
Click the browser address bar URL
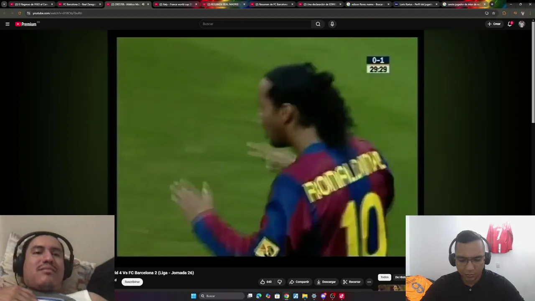tap(57, 13)
